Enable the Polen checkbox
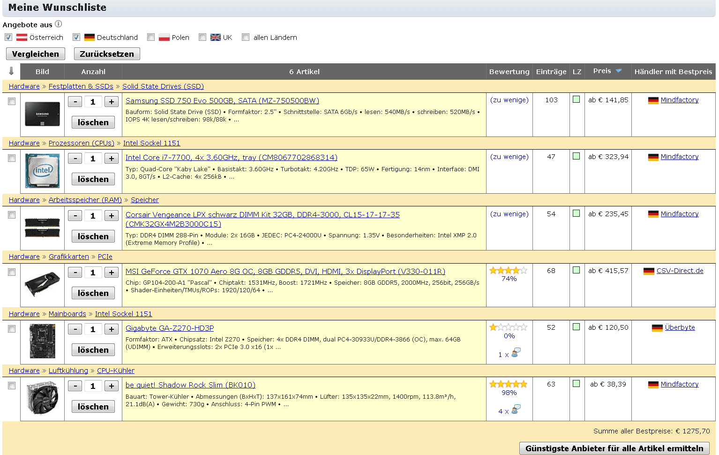 (x=151, y=37)
